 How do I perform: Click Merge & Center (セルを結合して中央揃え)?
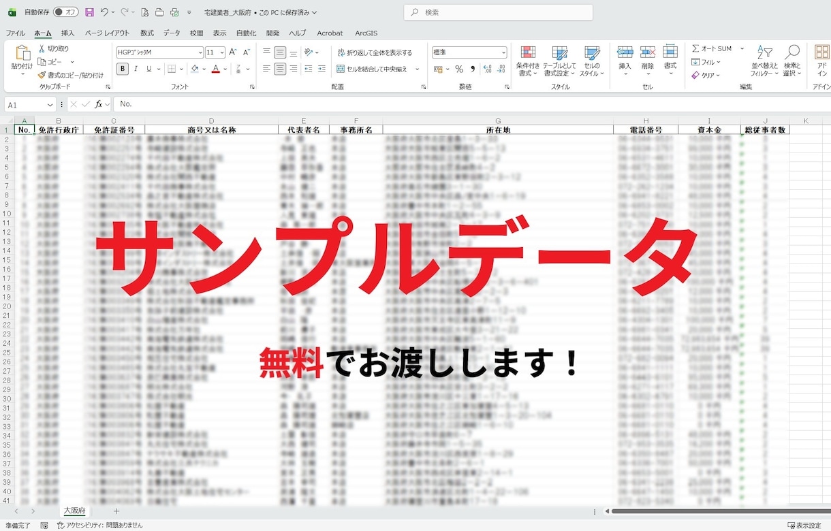click(x=372, y=69)
